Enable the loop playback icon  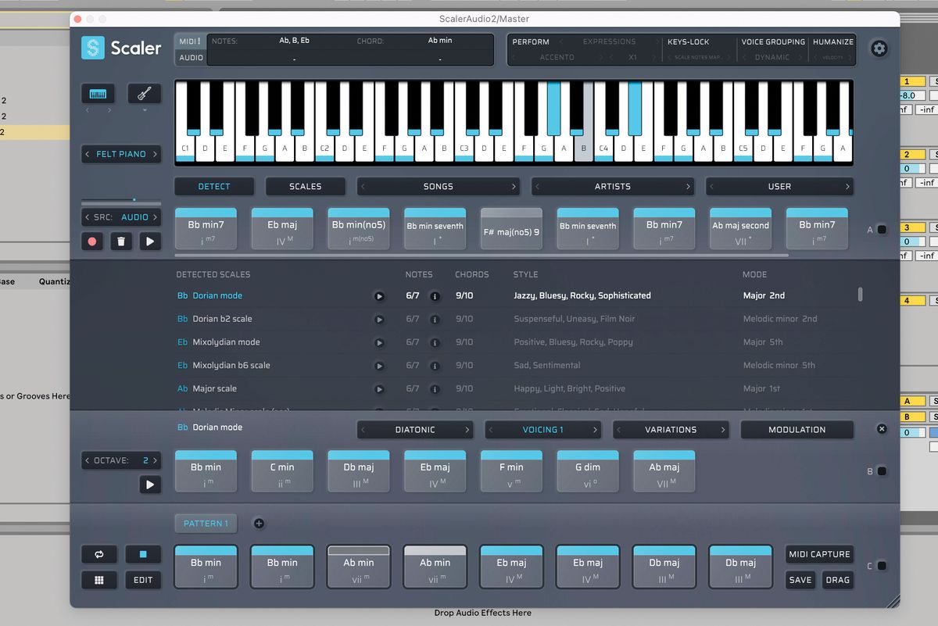pyautogui.click(x=99, y=554)
